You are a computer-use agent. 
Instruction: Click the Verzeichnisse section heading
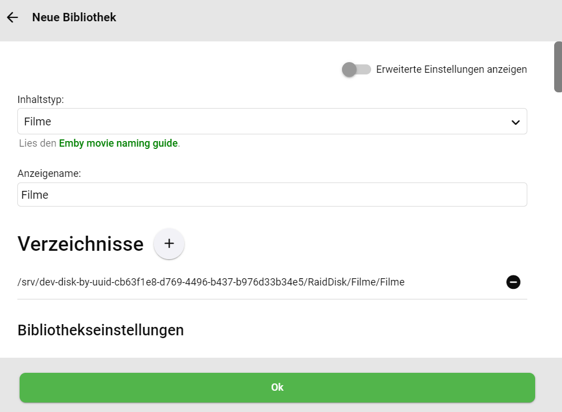tap(81, 244)
